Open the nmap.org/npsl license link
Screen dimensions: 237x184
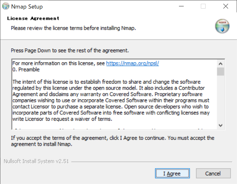(132, 63)
